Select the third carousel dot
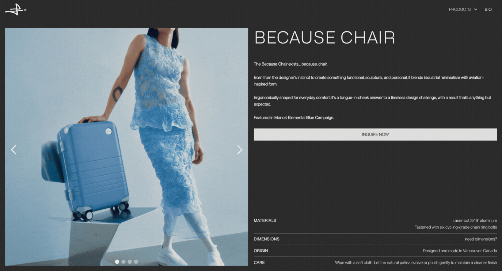This screenshot has height=271, width=502. (x=130, y=262)
